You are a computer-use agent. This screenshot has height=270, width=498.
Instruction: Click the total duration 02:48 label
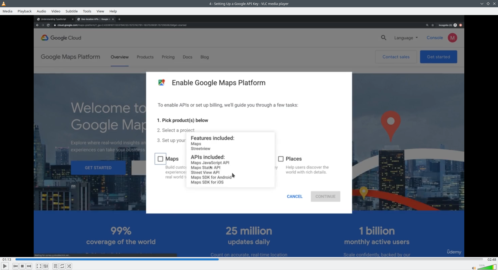(492, 259)
